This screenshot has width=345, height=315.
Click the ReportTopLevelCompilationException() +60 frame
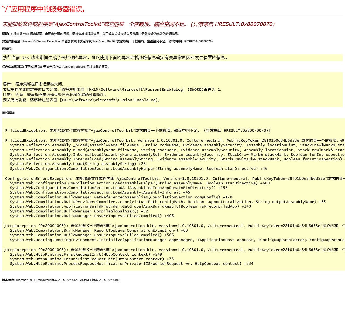pos(99,230)
